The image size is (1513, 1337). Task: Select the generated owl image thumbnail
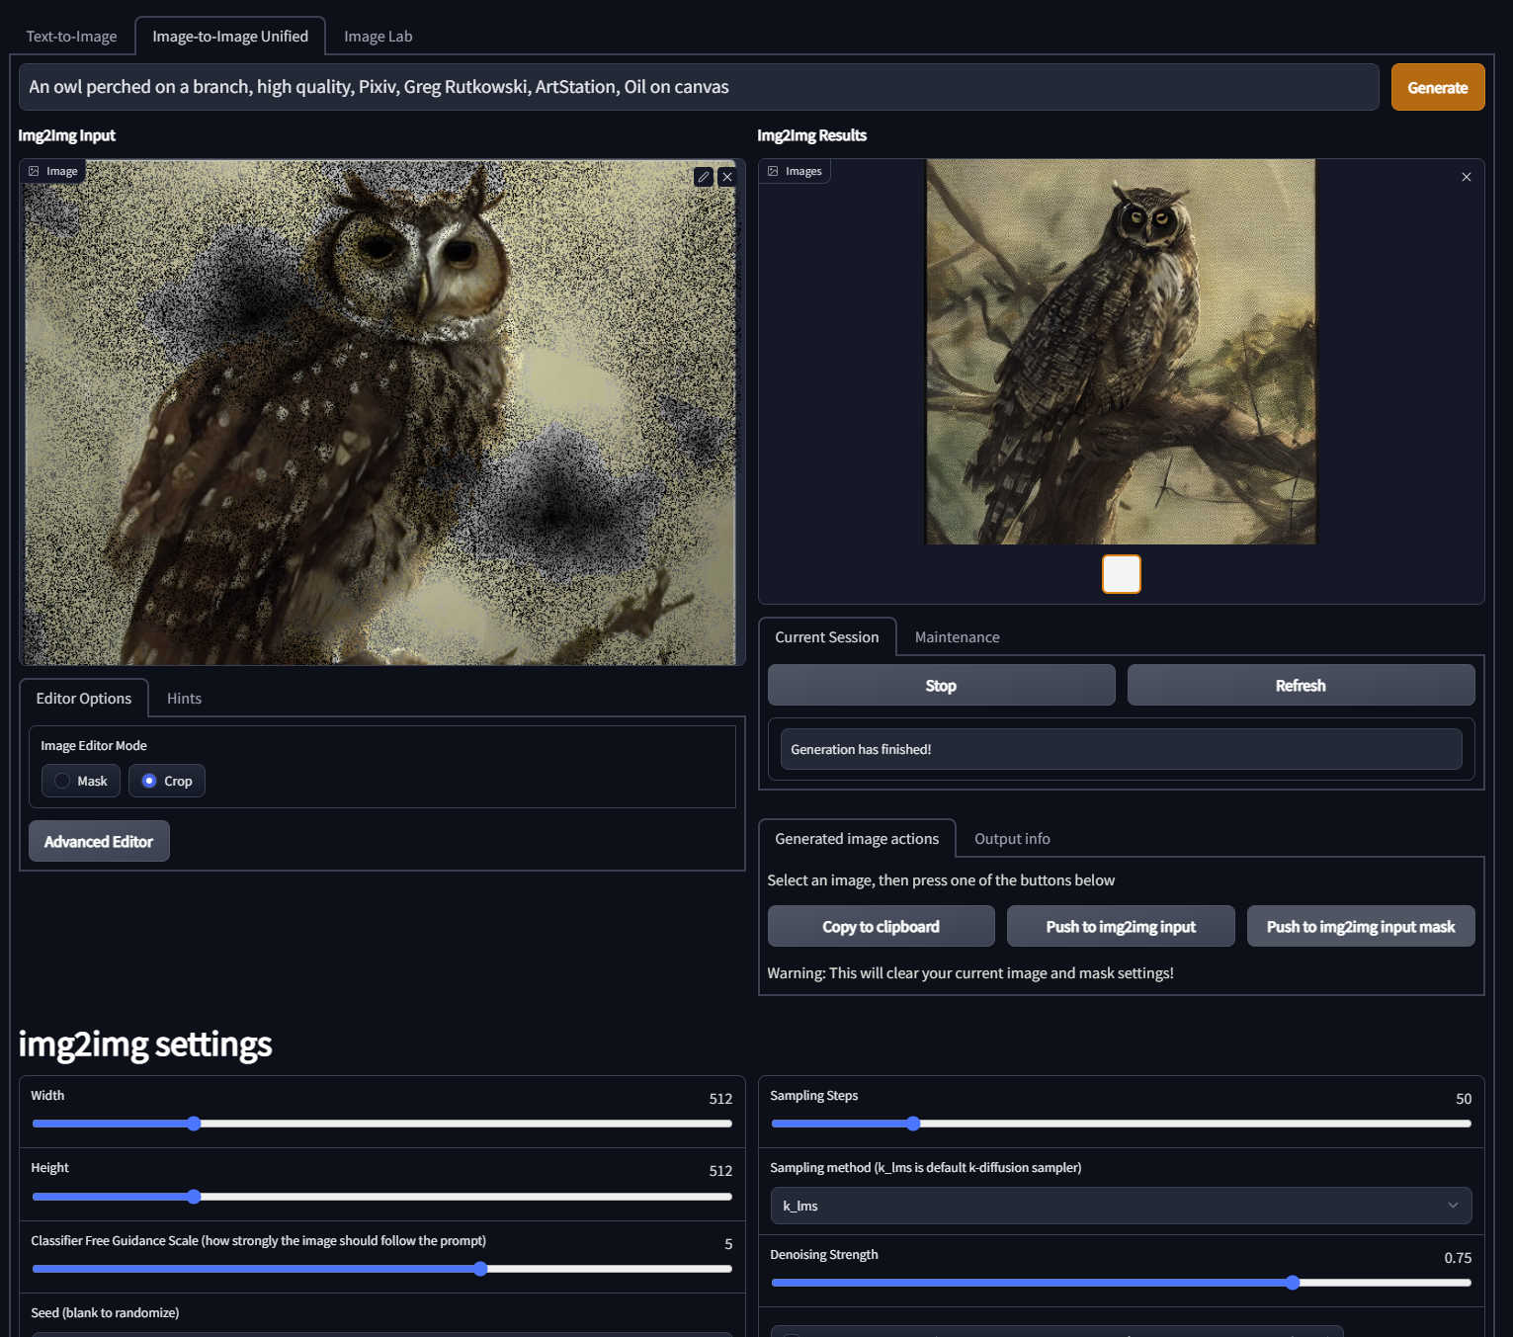pyautogui.click(x=1121, y=574)
